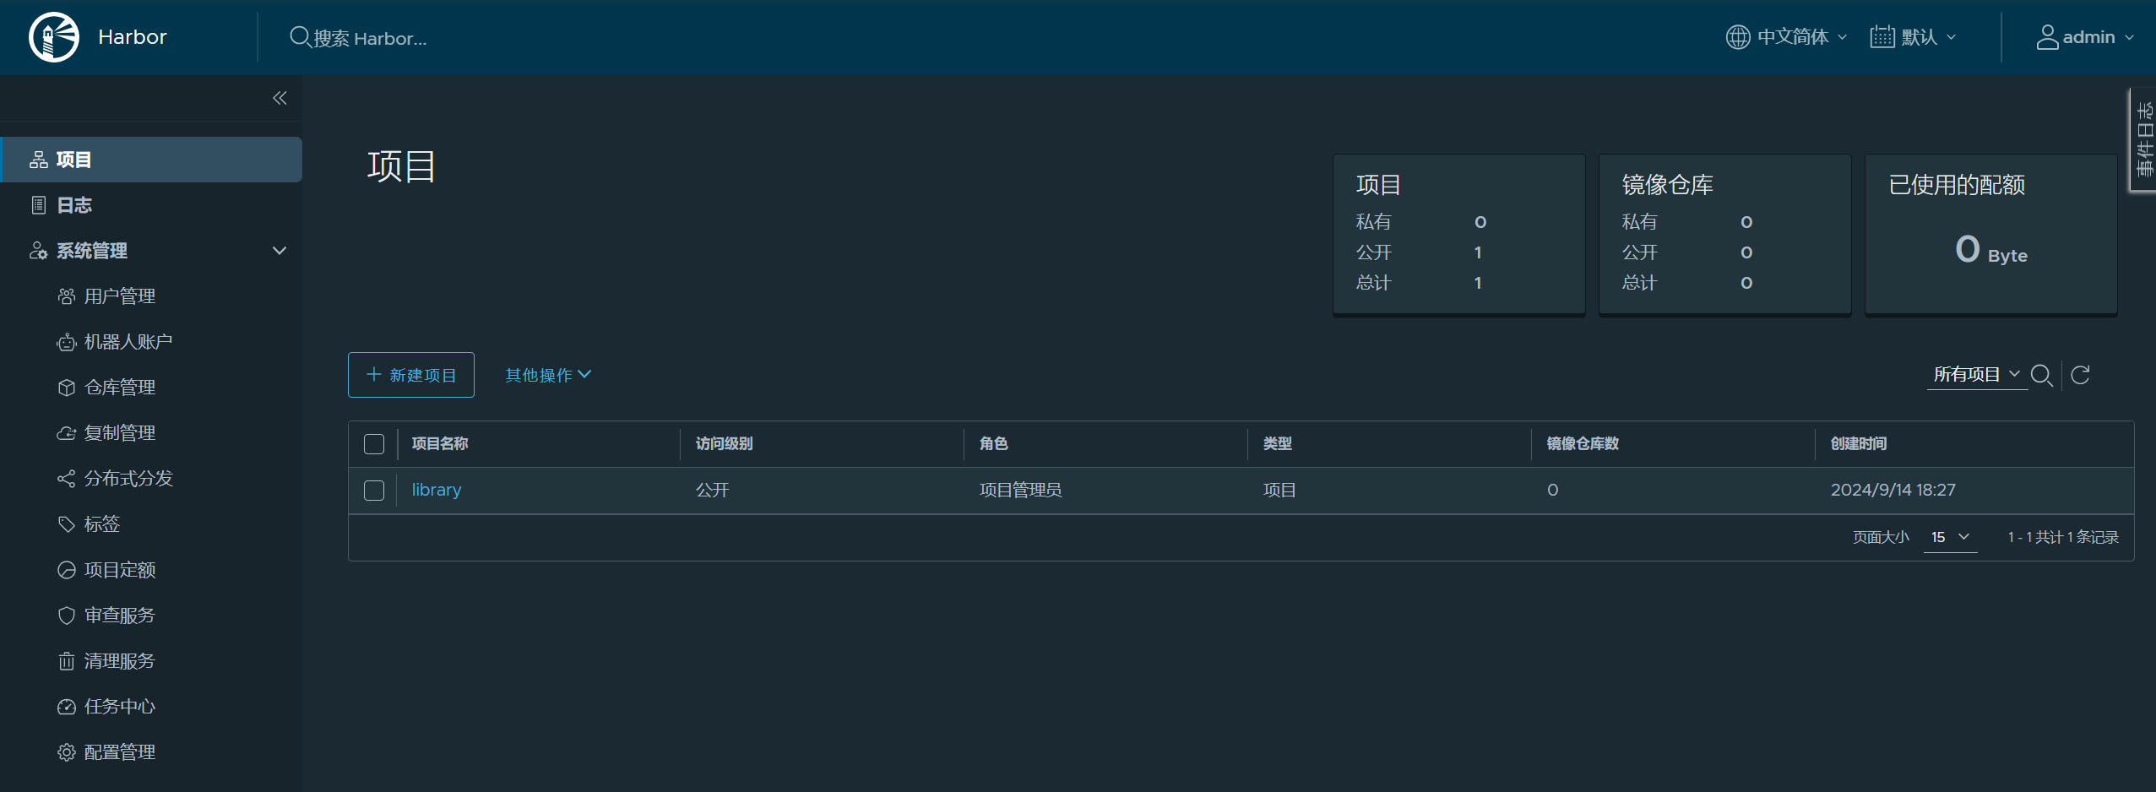
Task: Click the 系统管理 admin icon
Action: pos(39,251)
